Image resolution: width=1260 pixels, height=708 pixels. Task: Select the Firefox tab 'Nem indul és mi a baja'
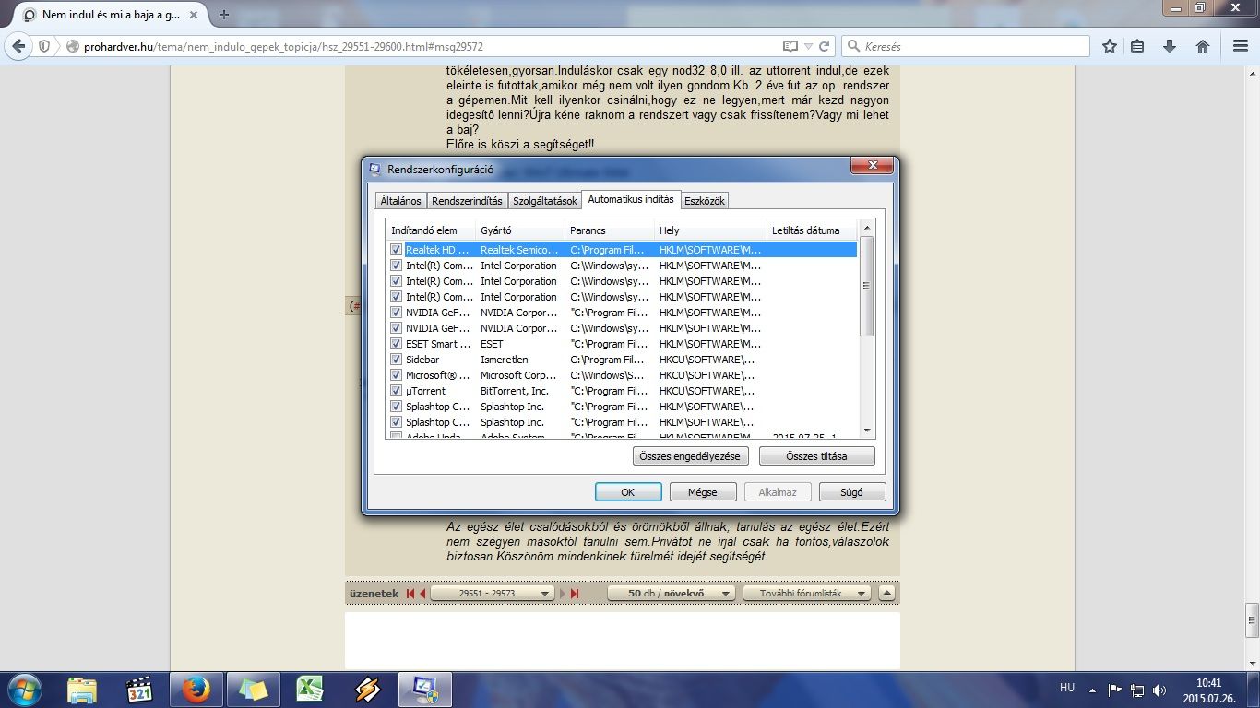[x=112, y=15]
